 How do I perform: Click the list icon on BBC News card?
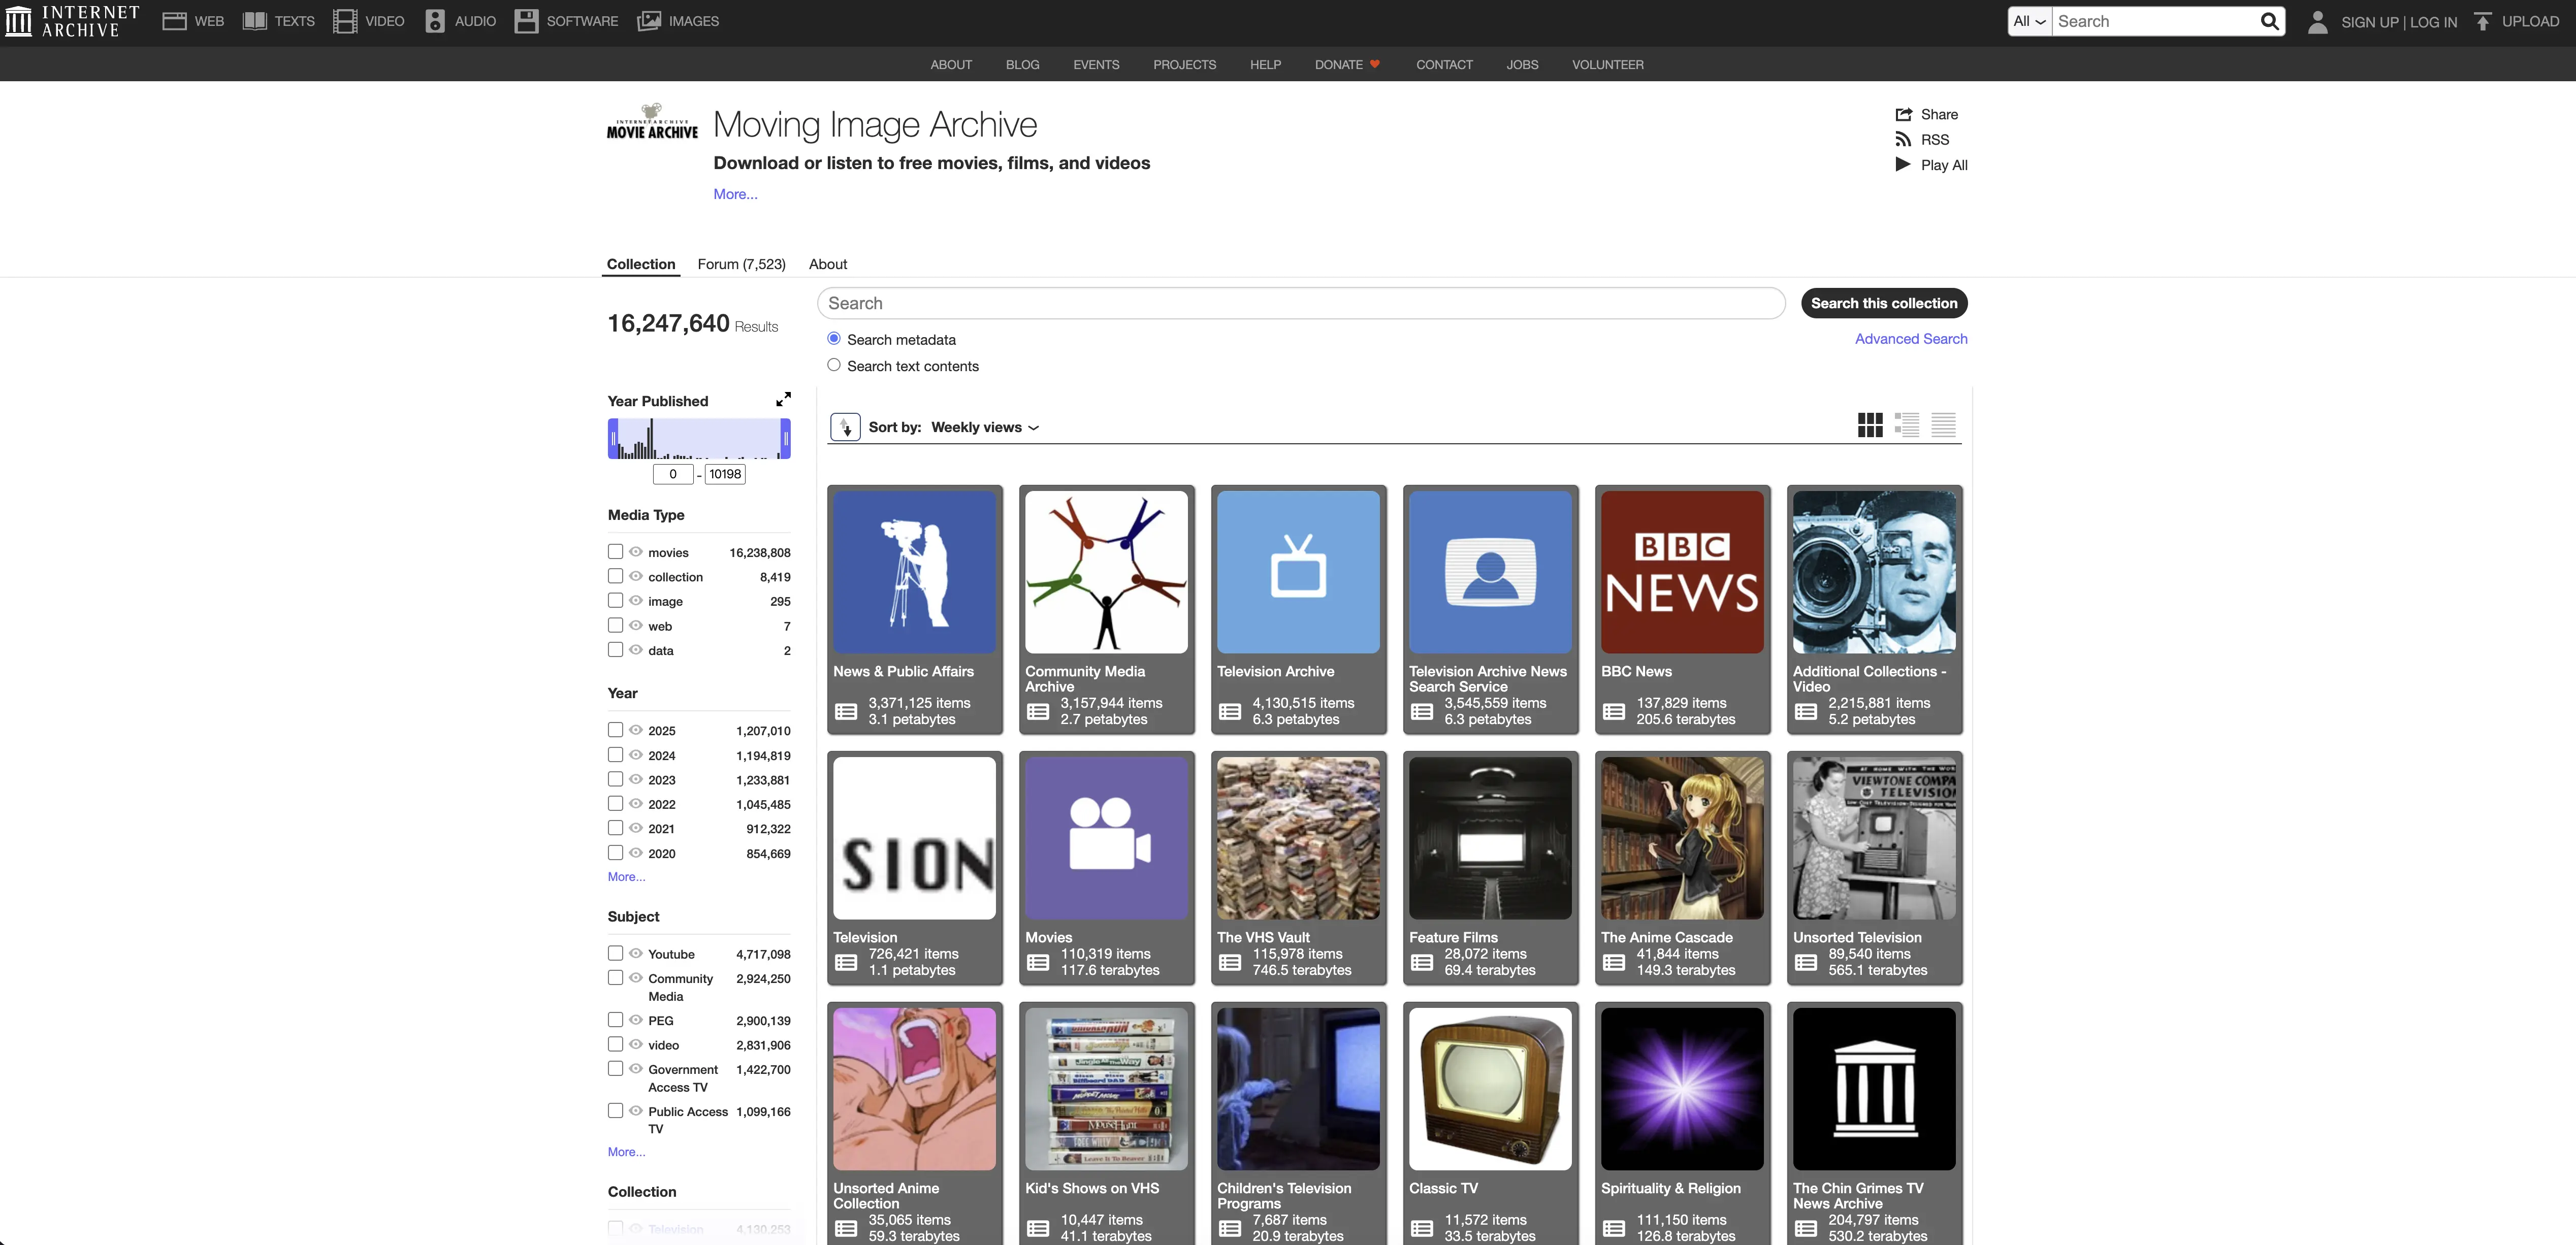click(1614, 712)
